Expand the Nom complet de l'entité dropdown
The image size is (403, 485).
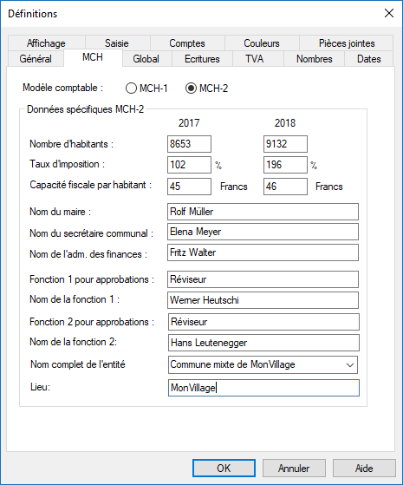click(x=350, y=365)
